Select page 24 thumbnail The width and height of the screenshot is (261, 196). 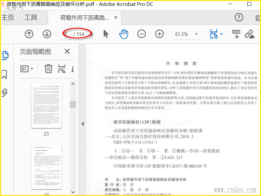point(46,167)
